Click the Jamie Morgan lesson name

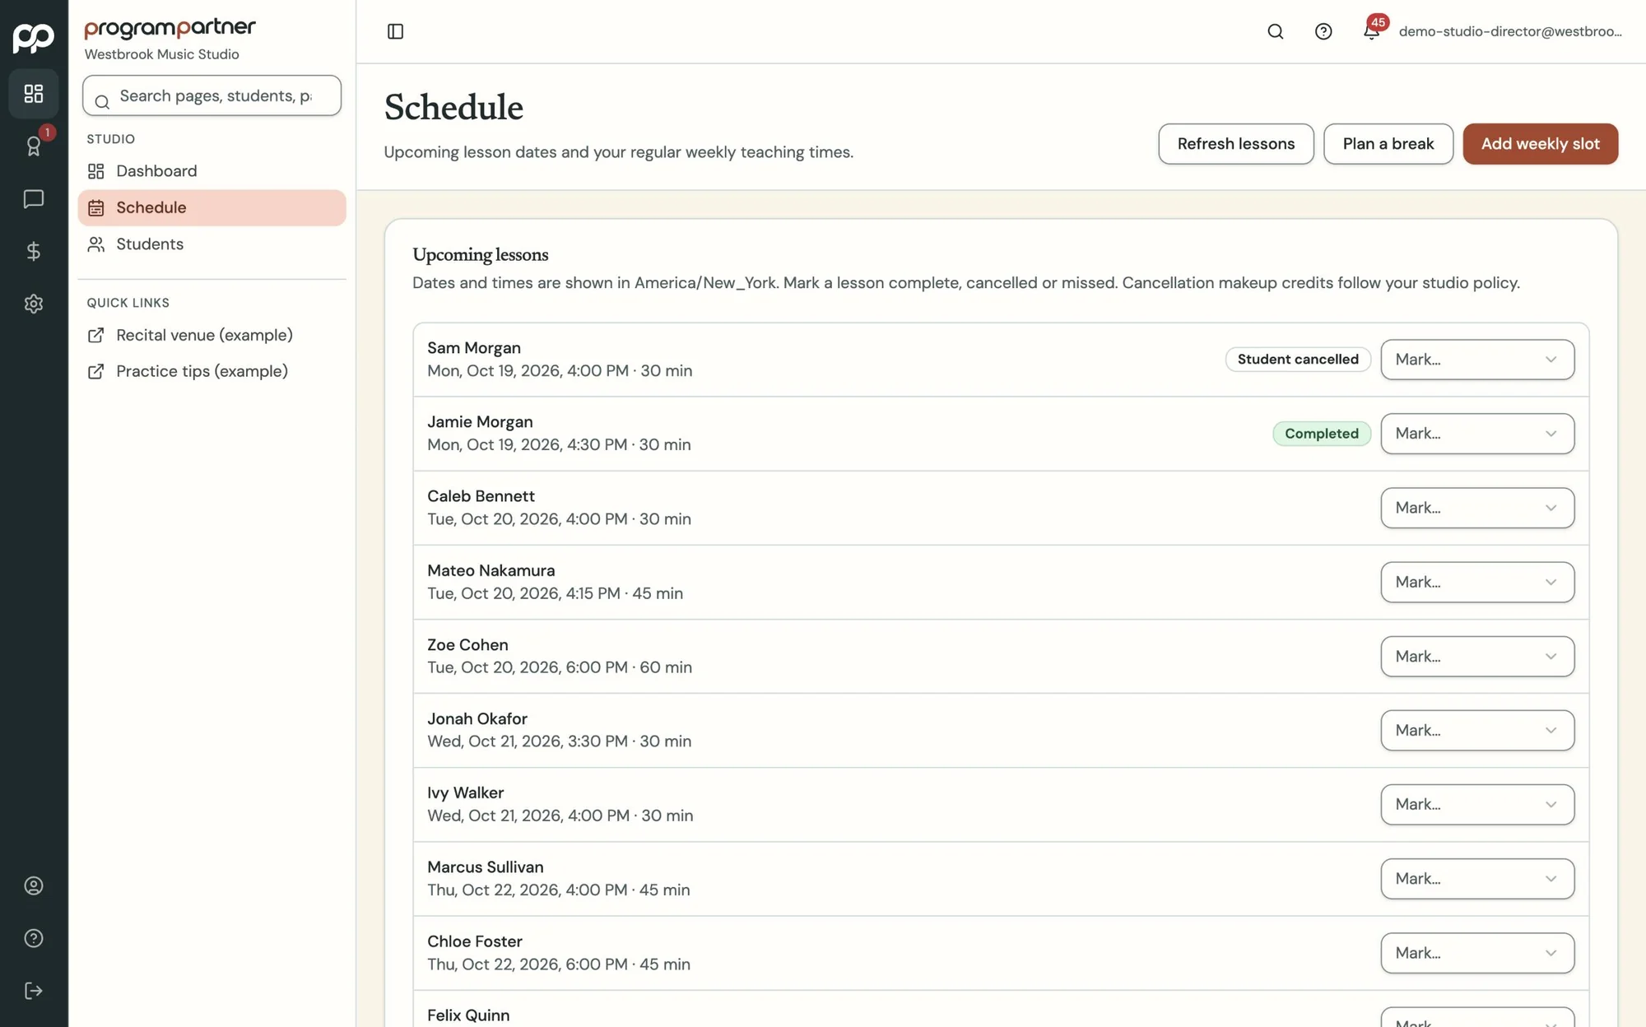(x=480, y=422)
